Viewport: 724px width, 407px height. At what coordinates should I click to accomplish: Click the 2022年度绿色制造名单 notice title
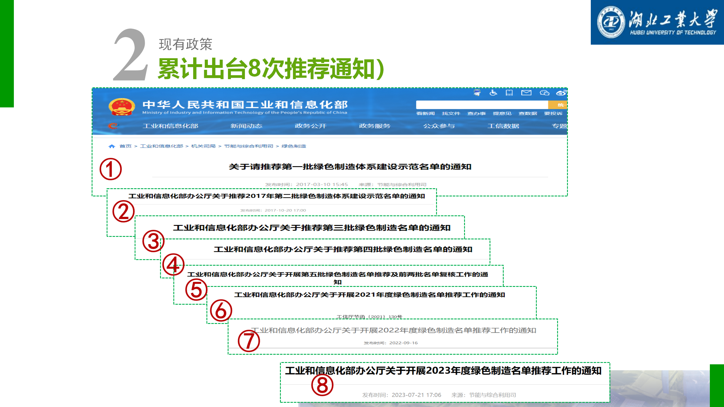point(393,330)
